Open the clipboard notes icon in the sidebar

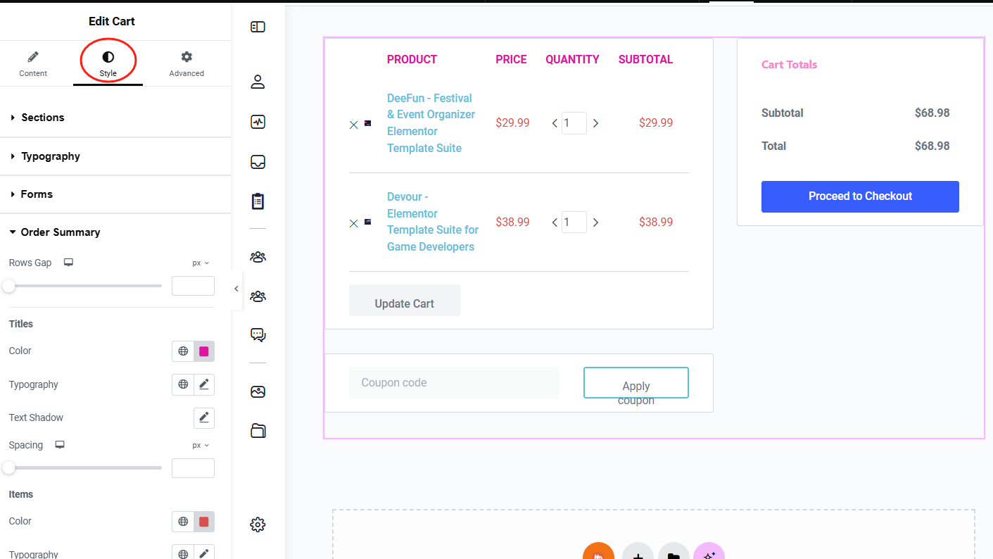(258, 201)
